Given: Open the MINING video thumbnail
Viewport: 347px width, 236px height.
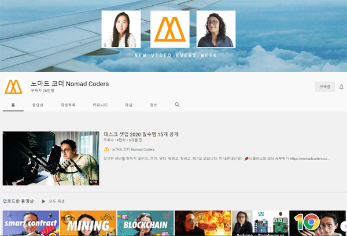Looking at the screenshot, I should coord(88,223).
